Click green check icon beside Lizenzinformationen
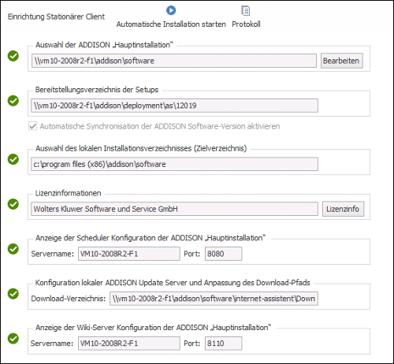This screenshot has height=364, width=394. 13,204
